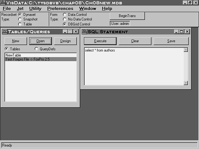Minimize the SQL Statement window
This screenshot has width=199, height=149.
[x=176, y=32]
